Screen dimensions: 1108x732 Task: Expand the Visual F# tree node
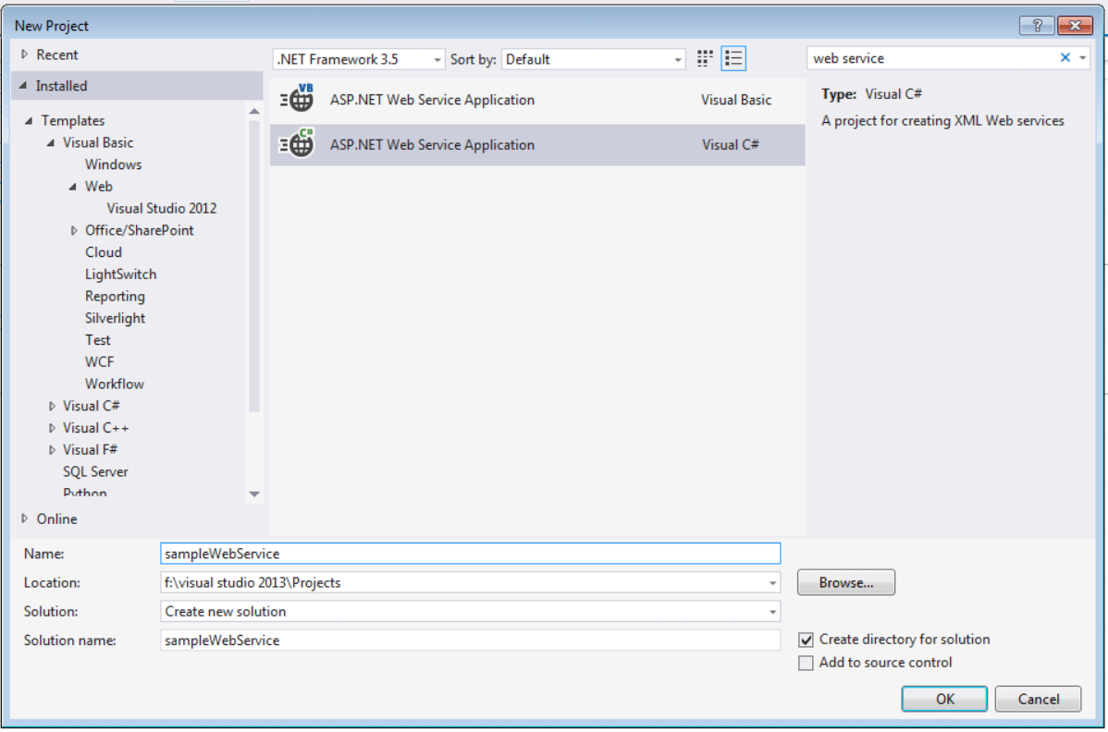pos(52,450)
